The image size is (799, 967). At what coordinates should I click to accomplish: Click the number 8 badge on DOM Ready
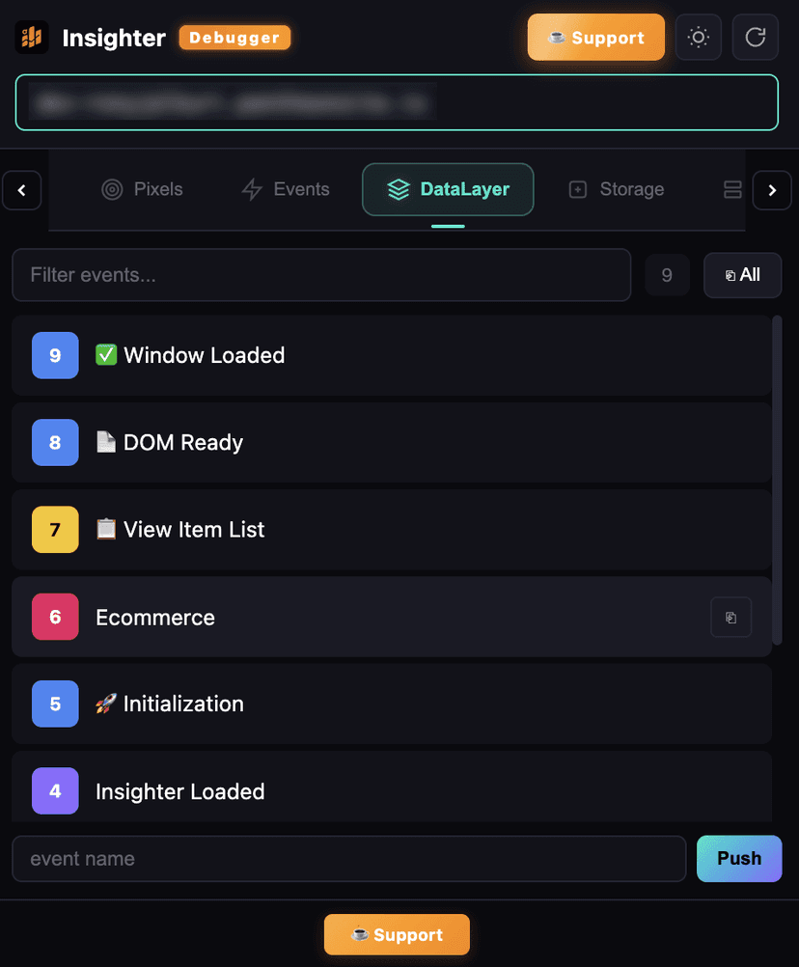pos(55,443)
